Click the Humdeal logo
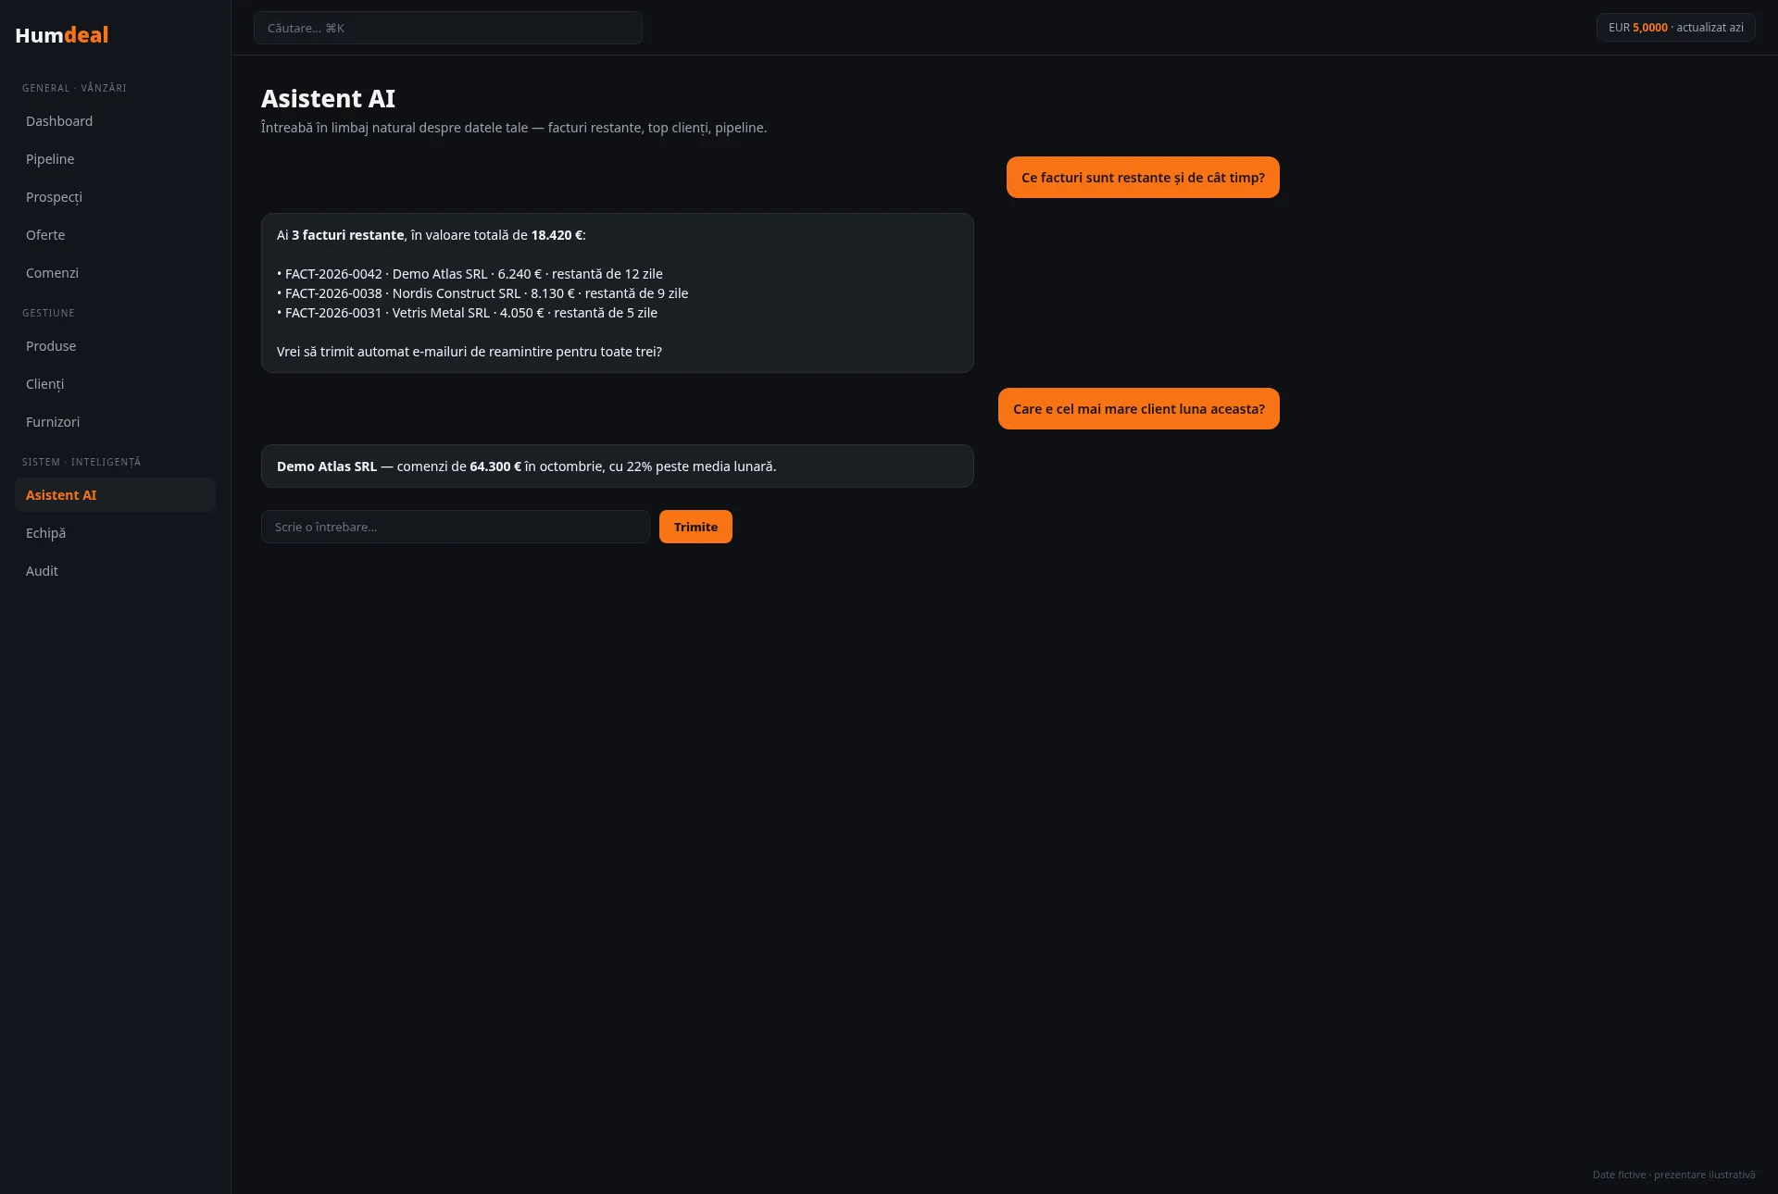The image size is (1778, 1194). click(x=62, y=35)
